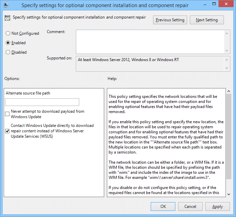Click the window icon in the title bar
Viewport: 236px width, 217px height.
click(x=6, y=5)
